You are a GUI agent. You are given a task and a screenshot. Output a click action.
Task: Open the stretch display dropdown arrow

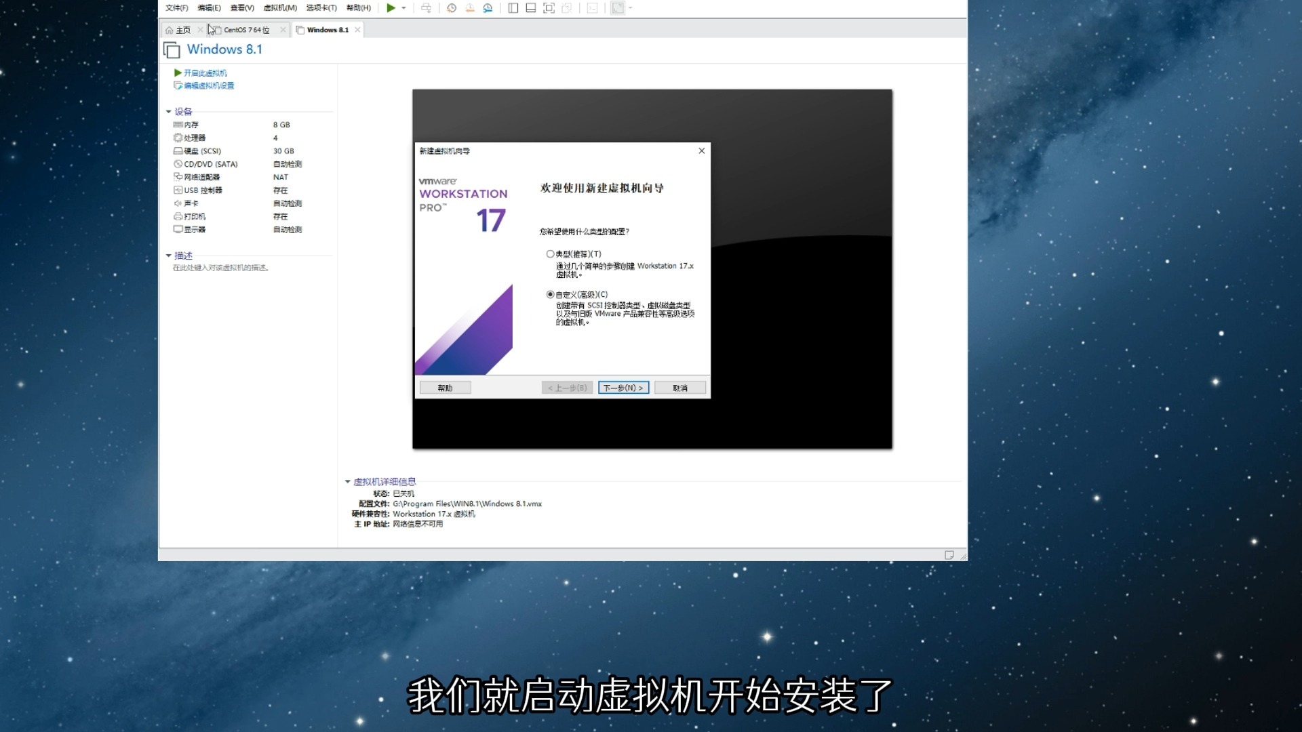(x=631, y=8)
